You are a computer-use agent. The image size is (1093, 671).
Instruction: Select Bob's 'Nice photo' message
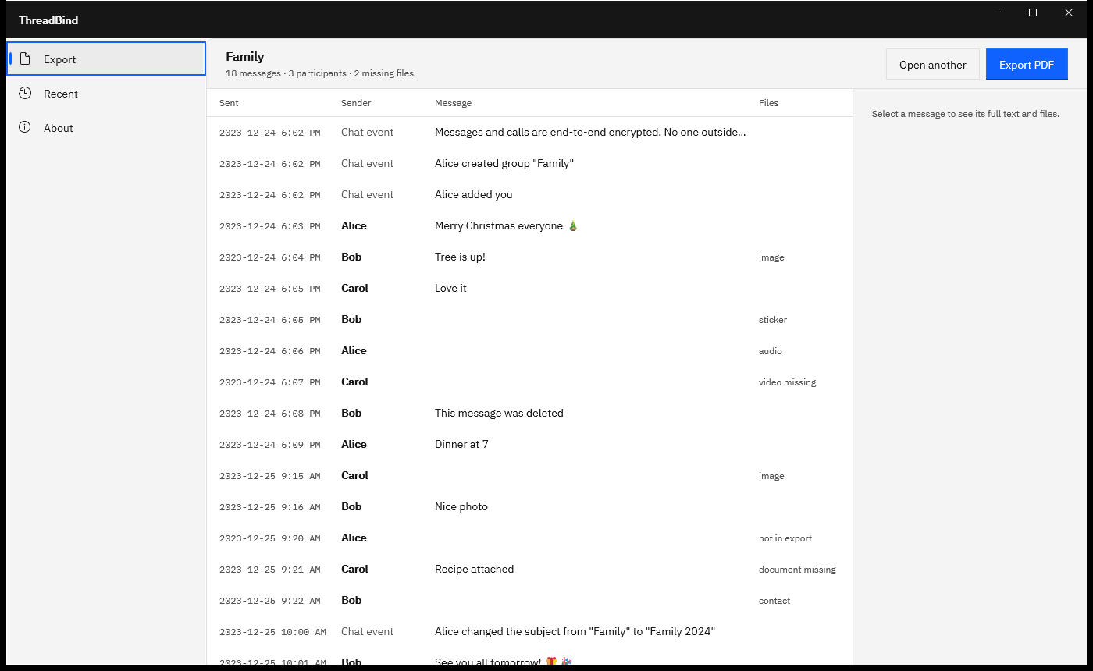529,507
